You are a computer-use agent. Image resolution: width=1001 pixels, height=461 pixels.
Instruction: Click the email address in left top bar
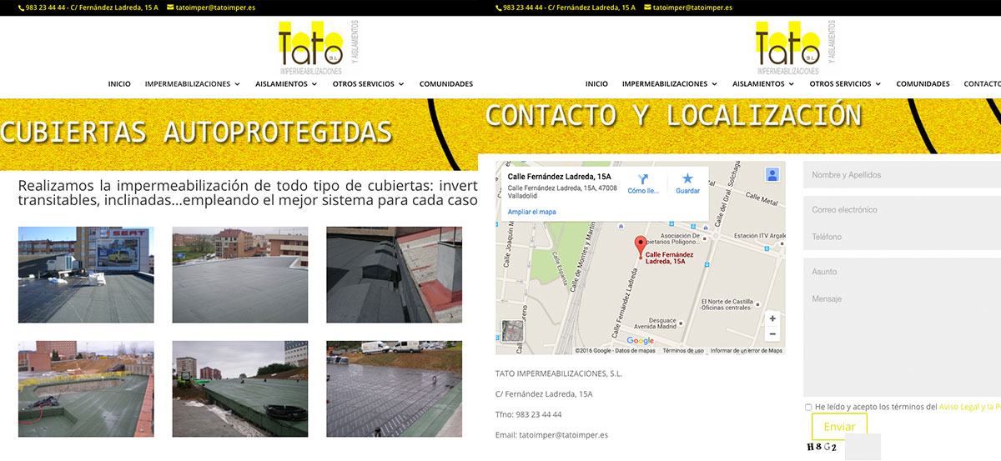(215, 8)
